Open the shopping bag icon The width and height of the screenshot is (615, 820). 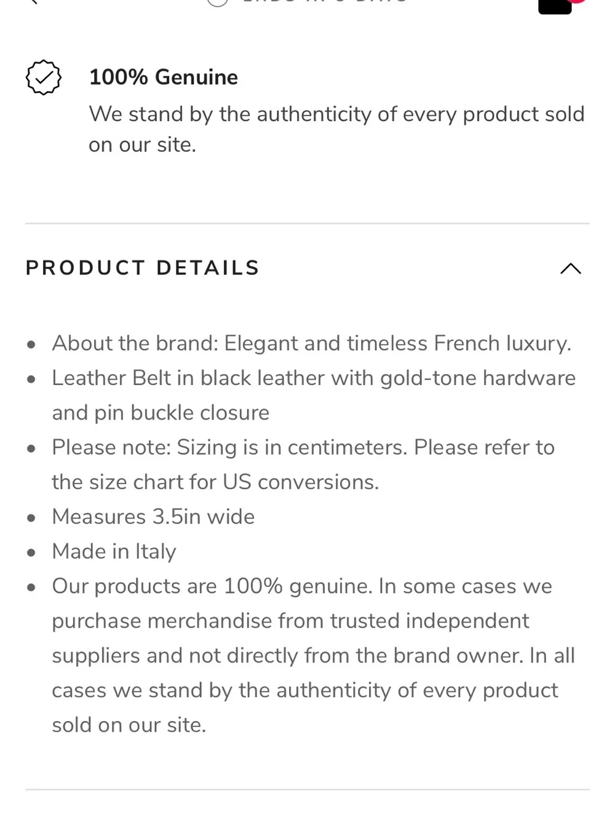555,6
